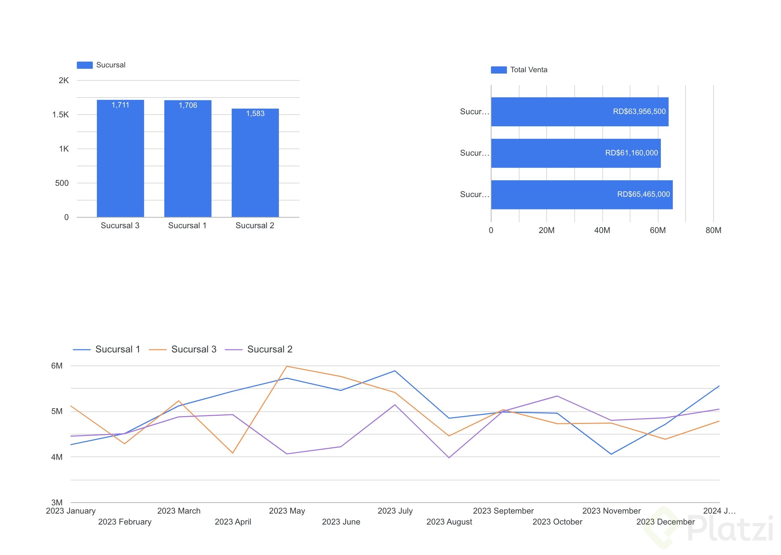Click the RD$61,160,000 horizontal bar
Screen dimensions: 781x555
pos(575,153)
